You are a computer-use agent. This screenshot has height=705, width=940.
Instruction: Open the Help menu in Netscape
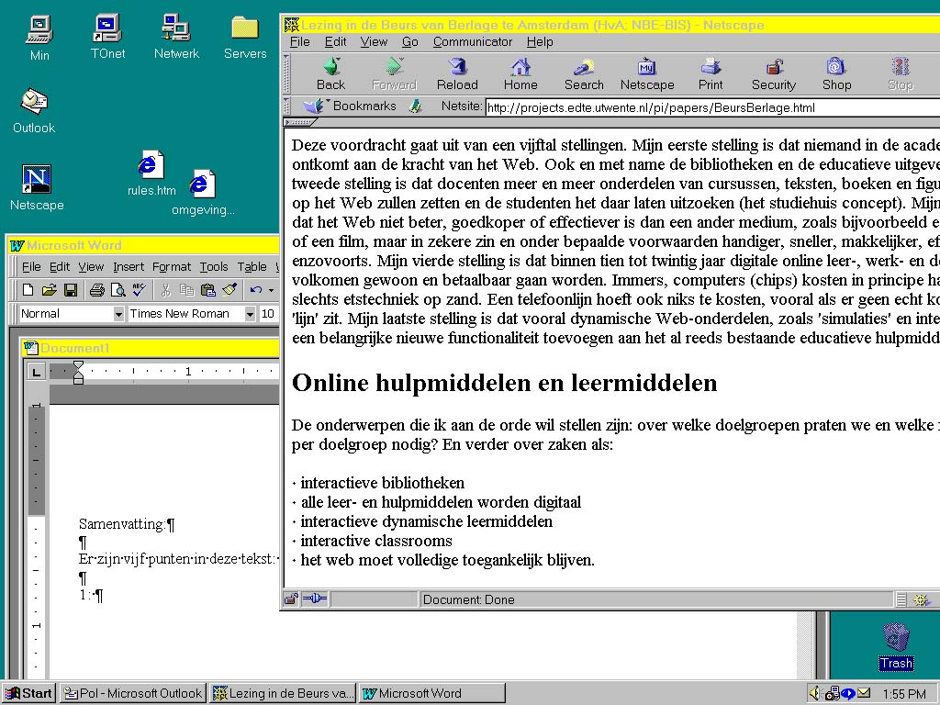pos(540,42)
